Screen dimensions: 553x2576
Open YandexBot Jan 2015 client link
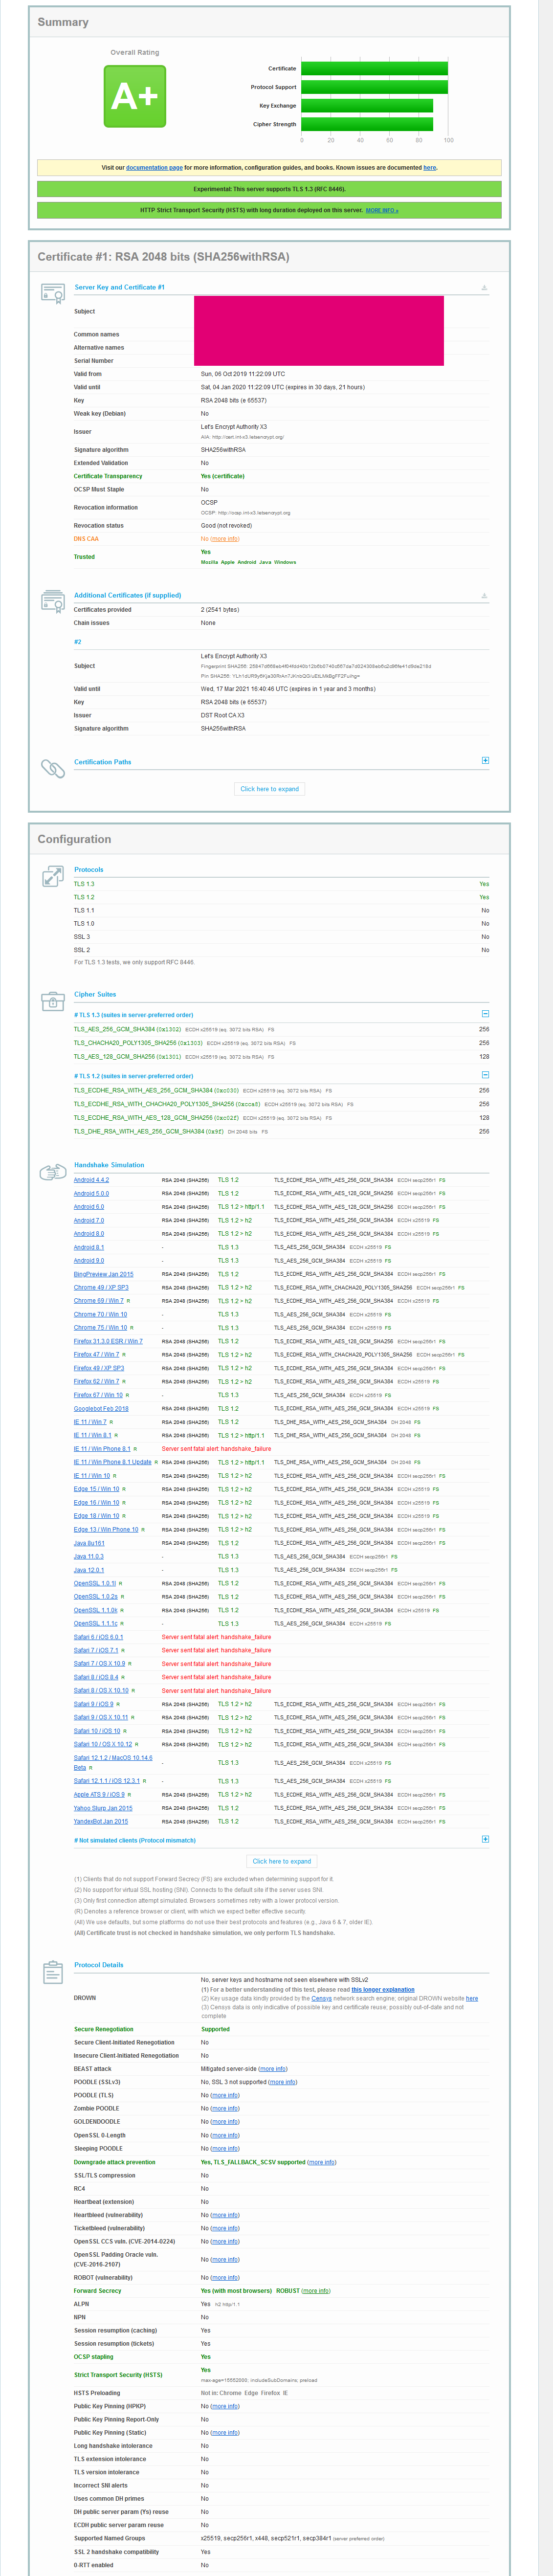click(101, 1822)
